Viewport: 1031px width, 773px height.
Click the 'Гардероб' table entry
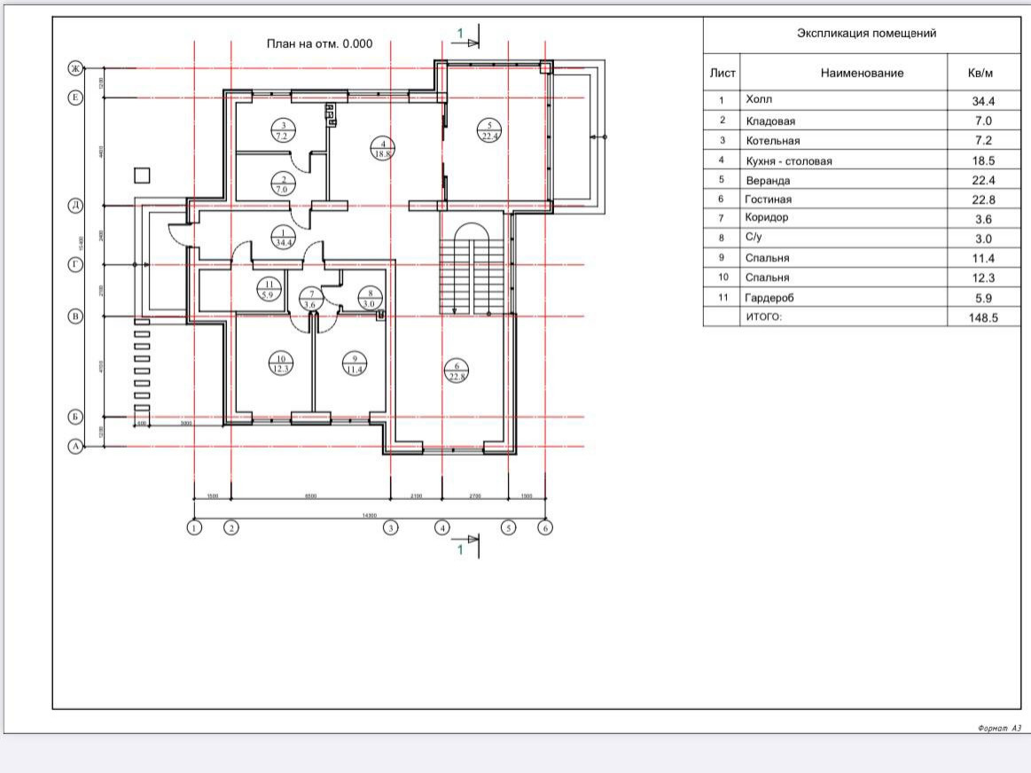[x=768, y=298]
